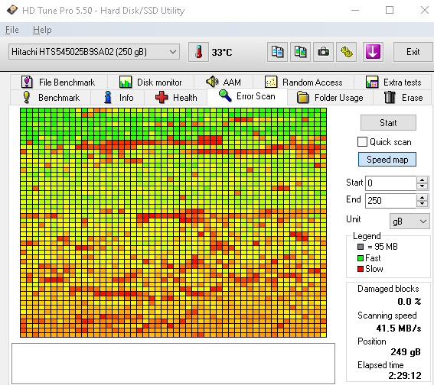The image size is (434, 385).
Task: Switch to the Folder Usage tab
Action: coord(330,98)
